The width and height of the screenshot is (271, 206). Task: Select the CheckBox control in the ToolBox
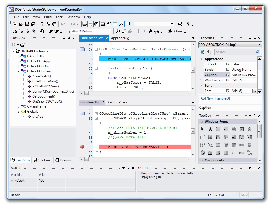tap(242, 129)
